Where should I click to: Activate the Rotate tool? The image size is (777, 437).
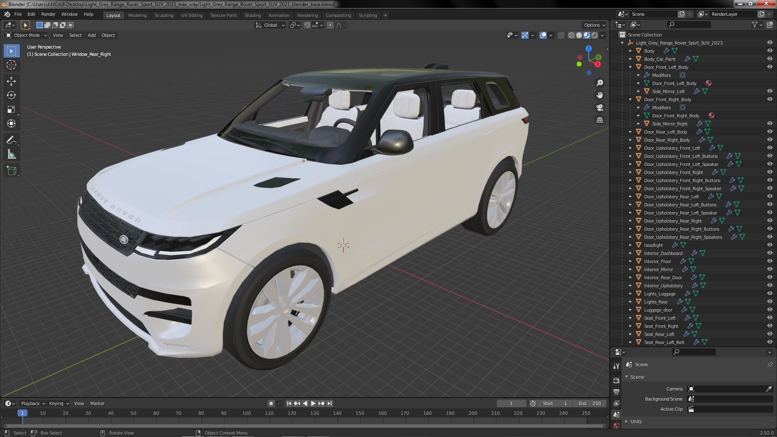tap(11, 95)
